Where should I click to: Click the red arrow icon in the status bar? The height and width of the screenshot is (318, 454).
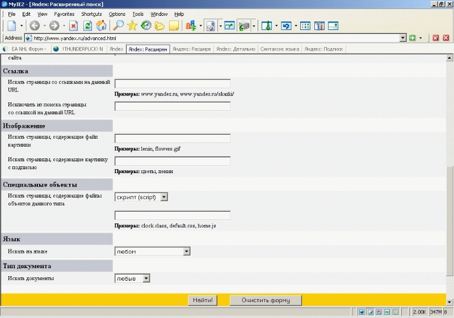tap(379, 312)
